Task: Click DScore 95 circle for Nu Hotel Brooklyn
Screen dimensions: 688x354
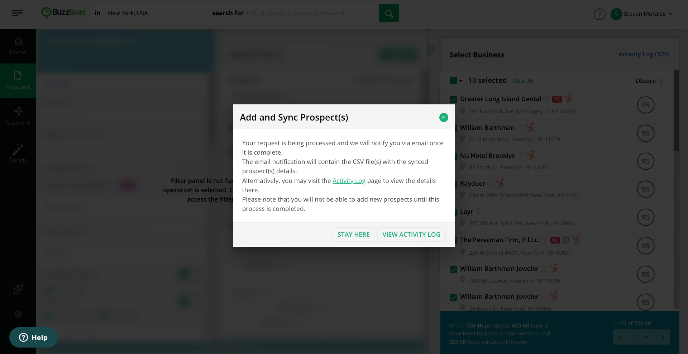Action: [646, 161]
